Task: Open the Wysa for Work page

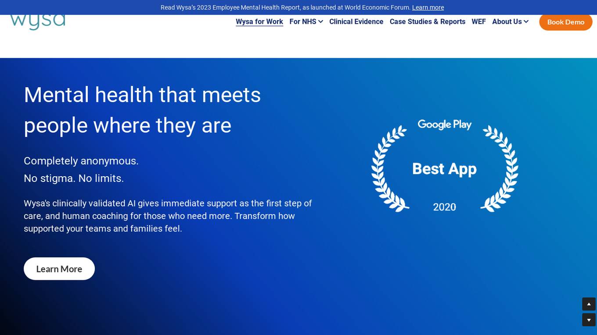Action: (259, 22)
